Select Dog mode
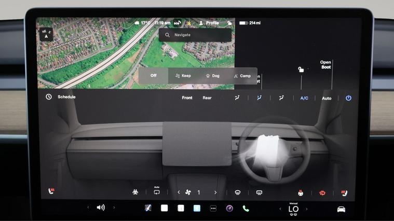The width and height of the screenshot is (394, 221). (x=213, y=76)
